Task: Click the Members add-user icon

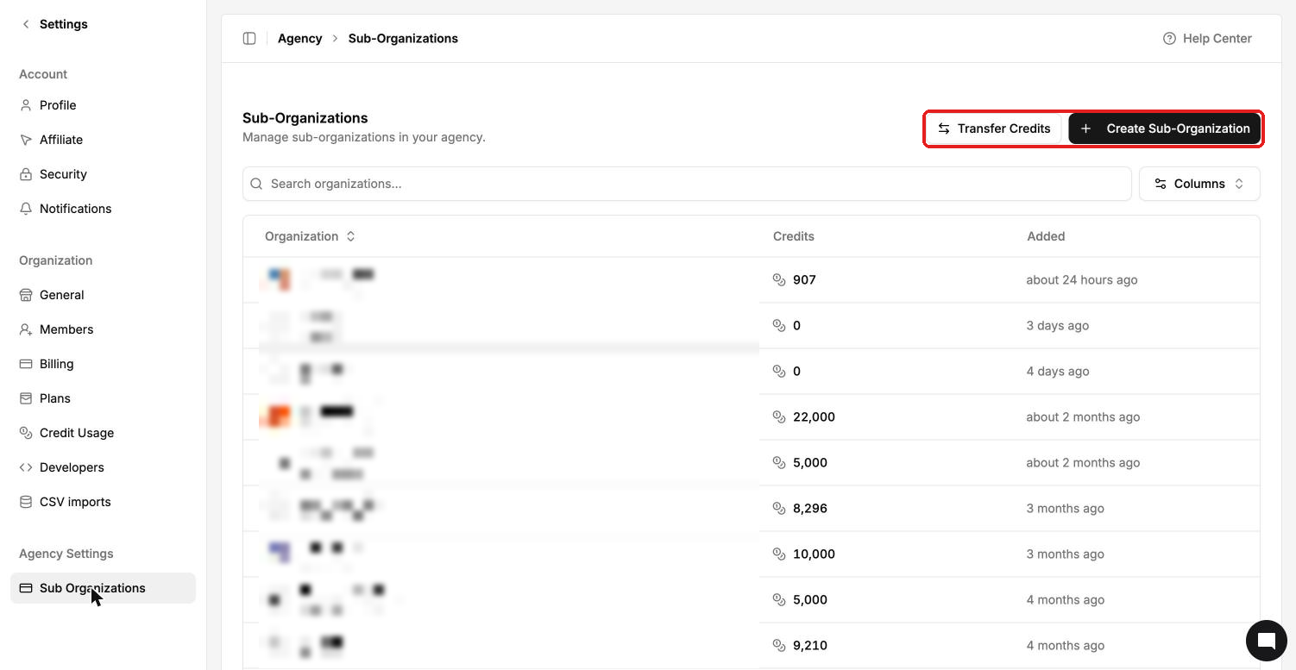Action: [26, 329]
